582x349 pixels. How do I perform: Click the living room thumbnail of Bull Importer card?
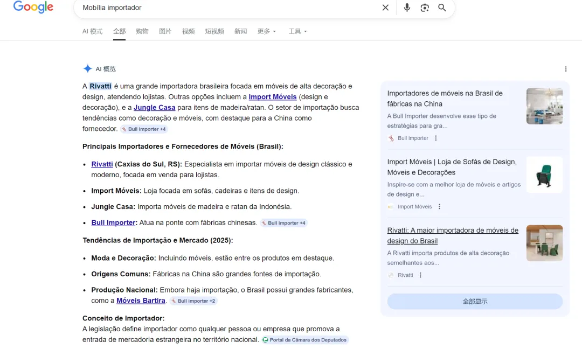pos(544,106)
